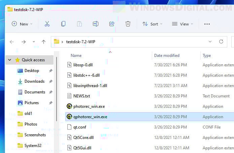Click the CONF File type cell
The width and height of the screenshot is (234, 153).
212,127
